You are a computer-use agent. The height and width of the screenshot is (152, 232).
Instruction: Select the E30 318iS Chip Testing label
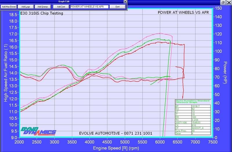(x=42, y=13)
